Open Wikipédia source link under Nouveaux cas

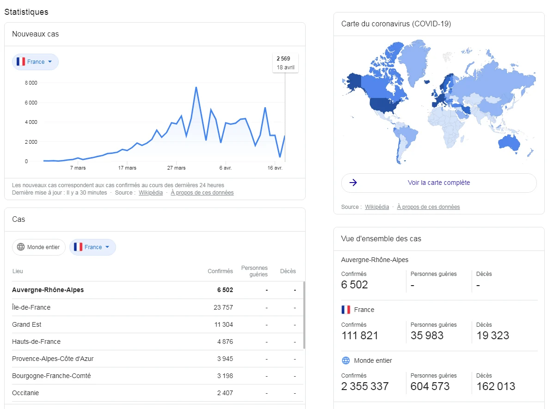tap(151, 193)
